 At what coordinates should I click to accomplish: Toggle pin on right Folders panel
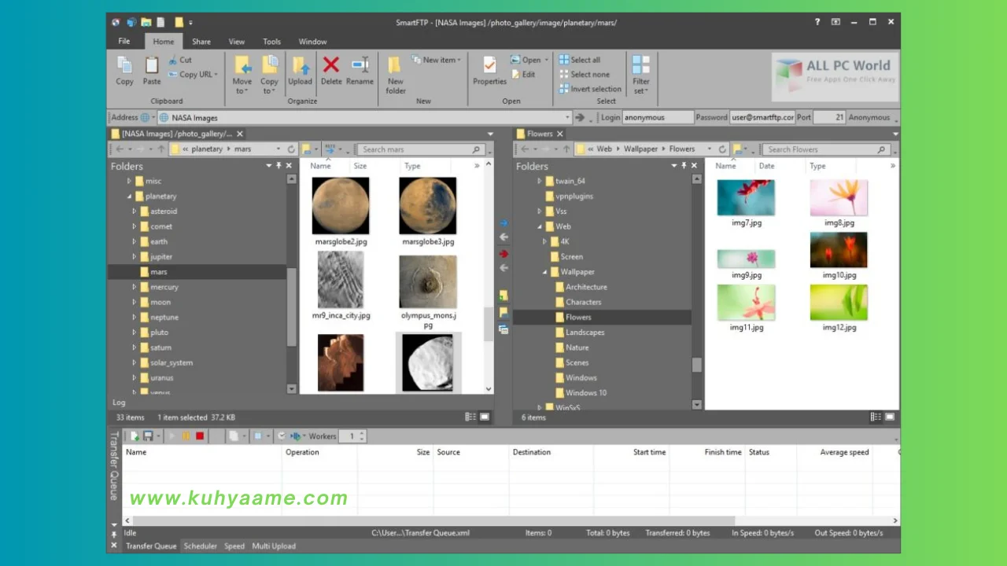(x=684, y=166)
